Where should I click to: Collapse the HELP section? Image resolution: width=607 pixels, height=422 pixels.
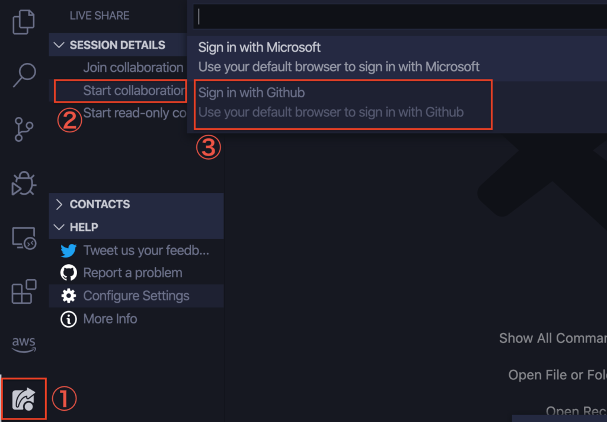pyautogui.click(x=59, y=227)
